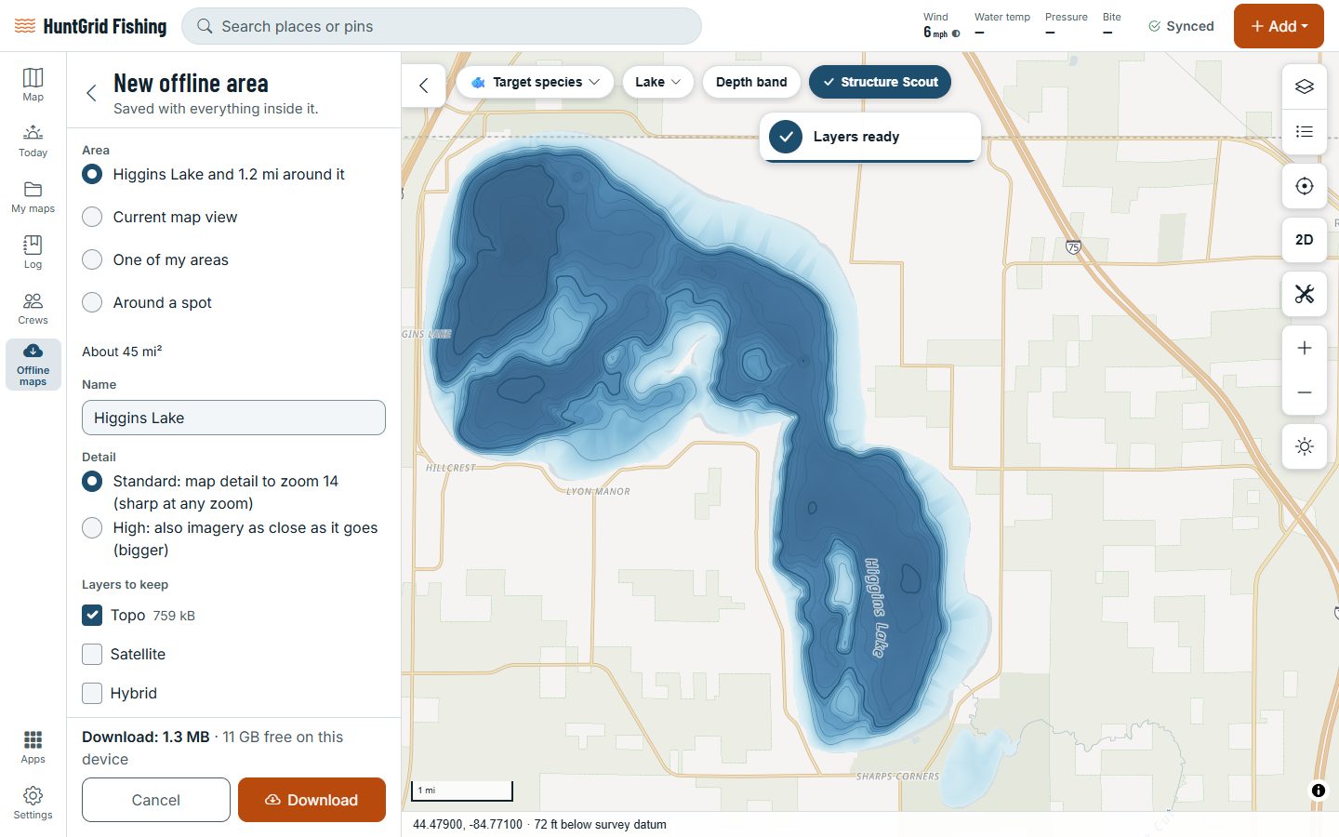
Task: Show the map legend list icon
Action: [x=1305, y=132]
